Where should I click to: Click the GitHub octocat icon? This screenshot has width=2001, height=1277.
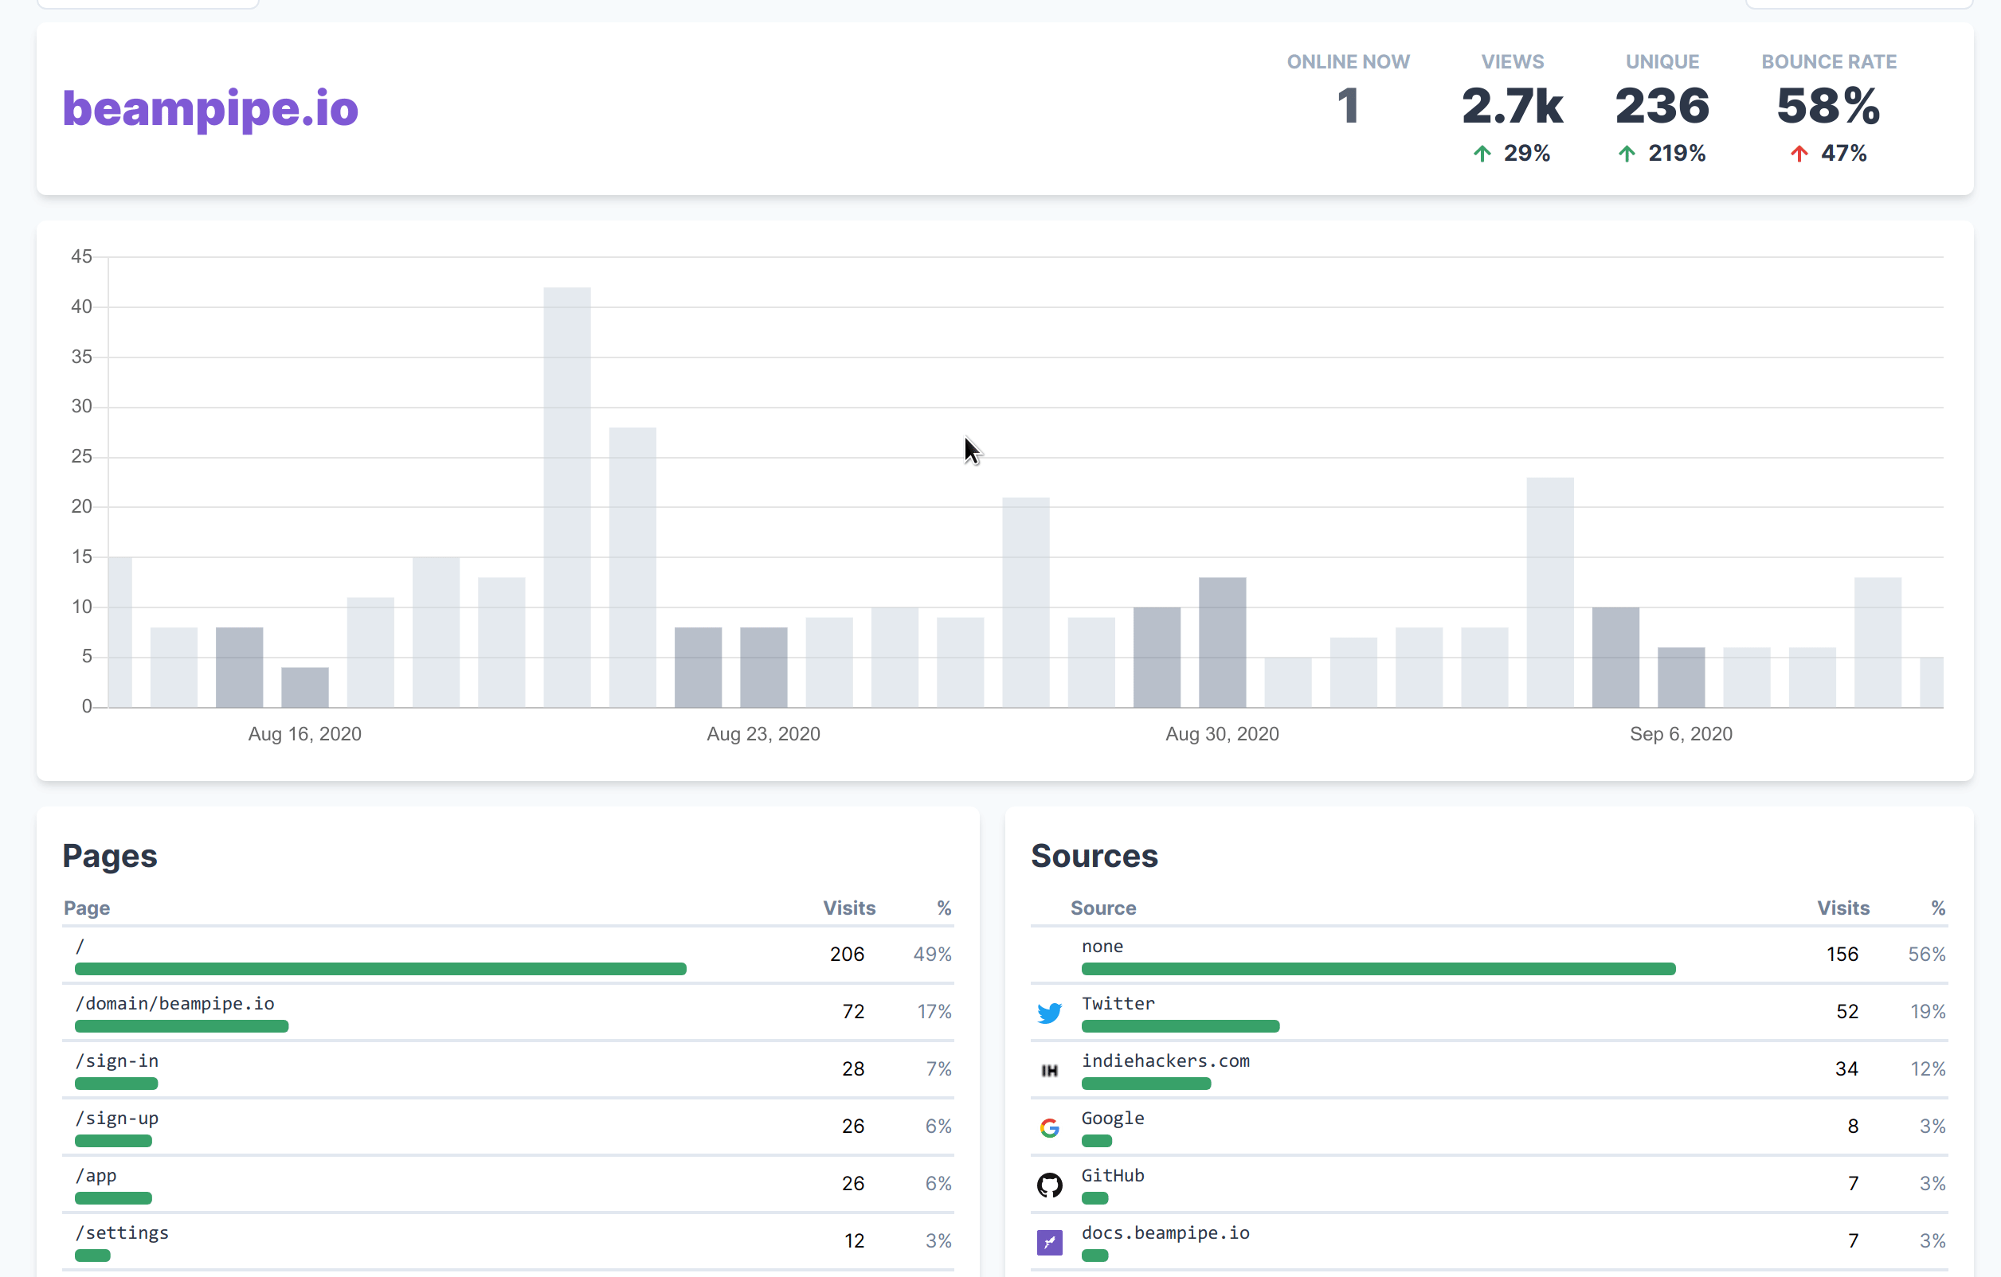[x=1050, y=1185]
